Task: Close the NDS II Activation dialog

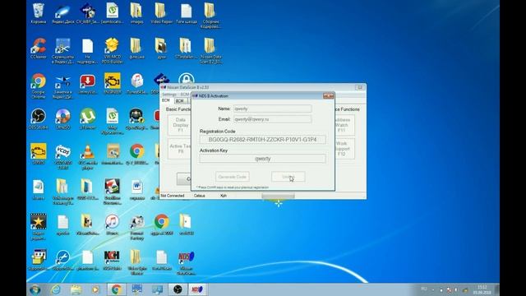Action: pos(328,96)
